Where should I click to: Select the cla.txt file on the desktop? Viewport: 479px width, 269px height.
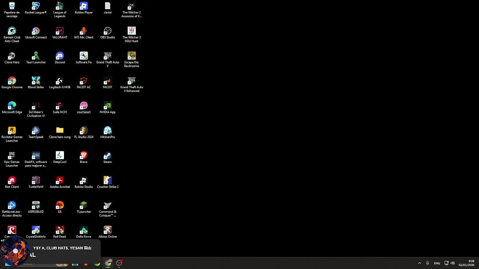click(108, 8)
